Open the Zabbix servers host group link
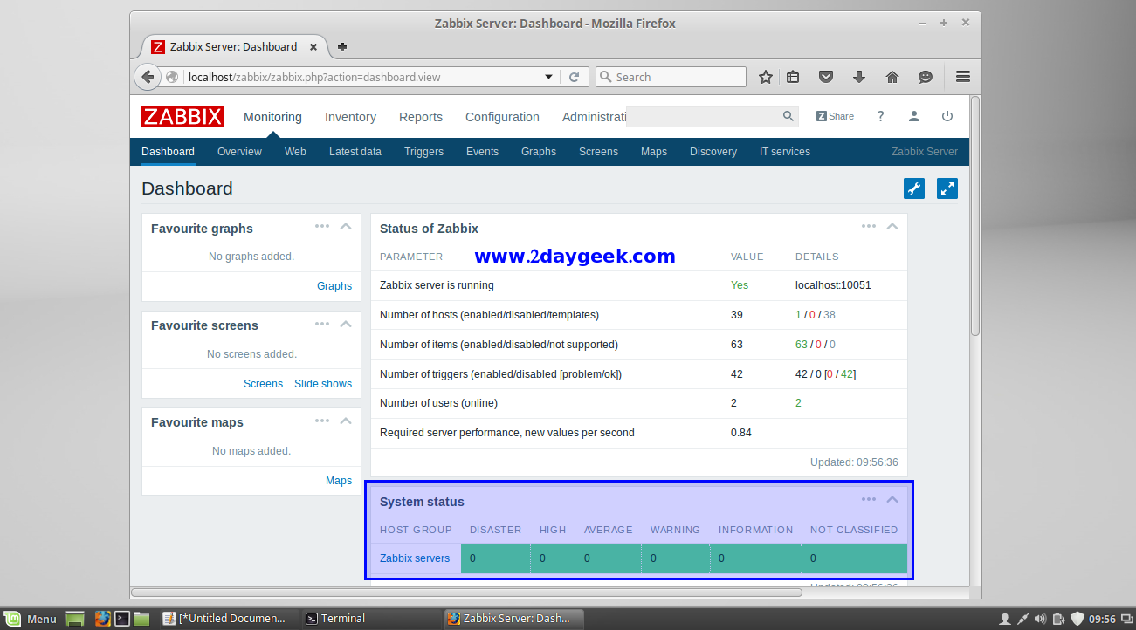 tap(415, 558)
